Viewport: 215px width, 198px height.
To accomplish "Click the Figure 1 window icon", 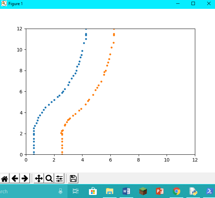I will (x=4, y=3).
